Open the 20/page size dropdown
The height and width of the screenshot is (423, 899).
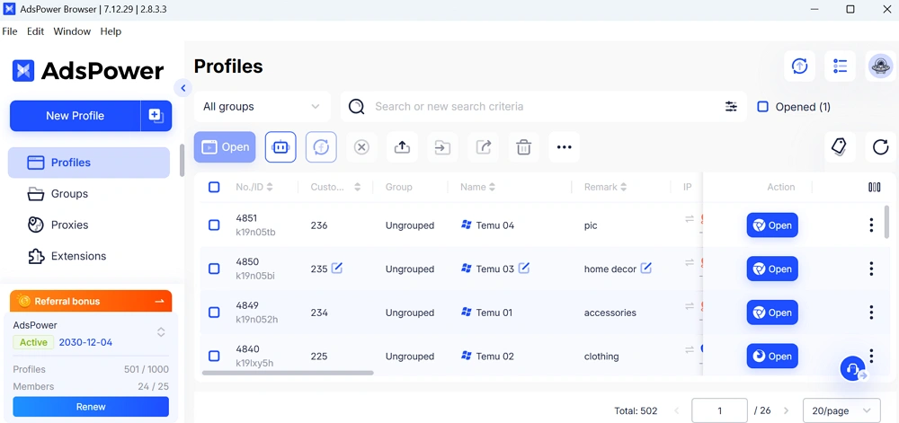click(x=841, y=410)
